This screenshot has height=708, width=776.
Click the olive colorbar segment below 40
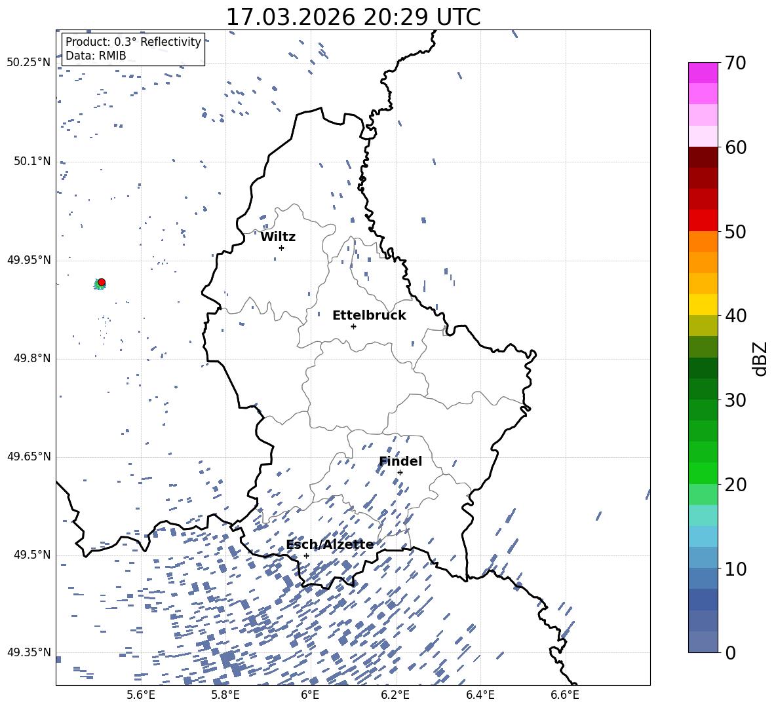click(x=703, y=326)
